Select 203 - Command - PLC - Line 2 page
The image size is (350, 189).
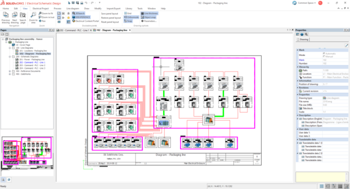coord(32,65)
